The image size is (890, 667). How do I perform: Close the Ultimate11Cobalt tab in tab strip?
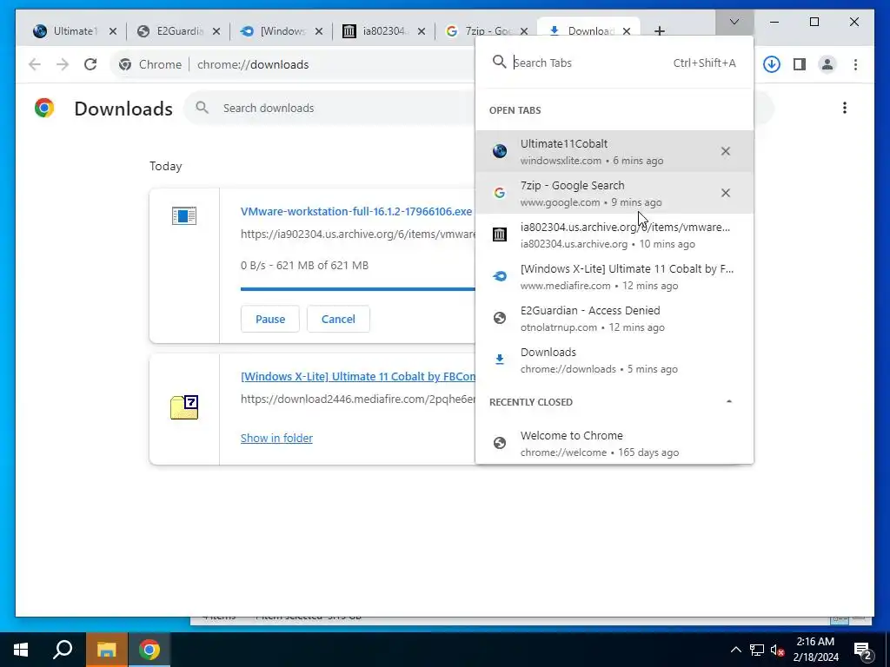[x=113, y=31]
